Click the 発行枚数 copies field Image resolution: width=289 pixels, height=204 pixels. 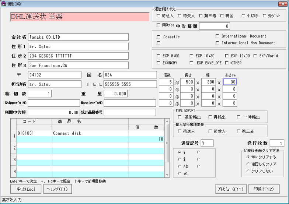(x=277, y=143)
